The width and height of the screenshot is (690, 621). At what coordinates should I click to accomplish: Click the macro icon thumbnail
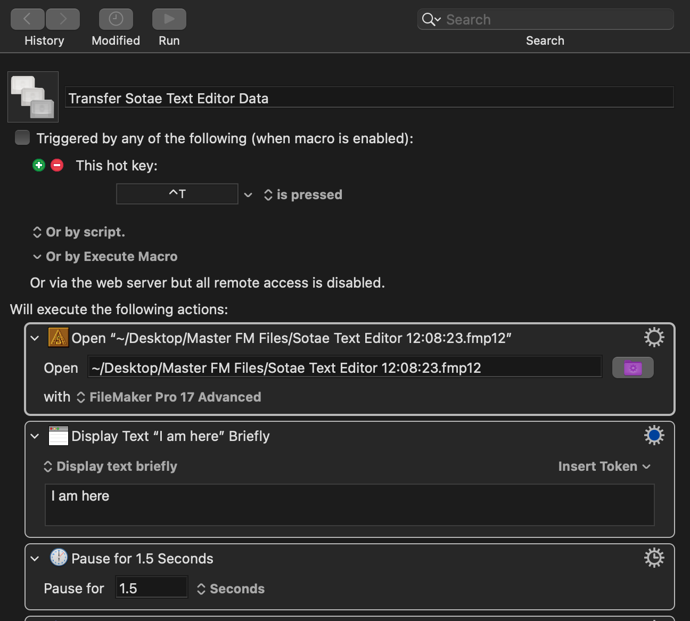(x=33, y=97)
